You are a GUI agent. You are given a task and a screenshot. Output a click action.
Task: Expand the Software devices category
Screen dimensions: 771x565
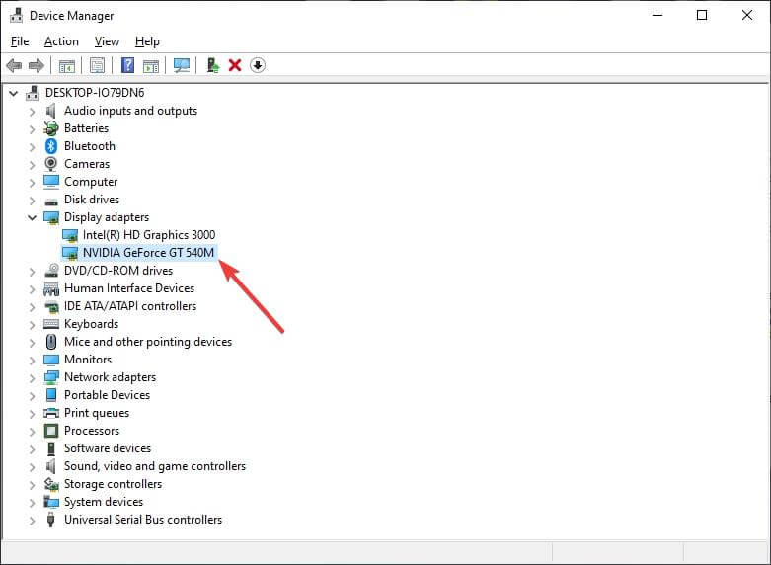point(33,448)
